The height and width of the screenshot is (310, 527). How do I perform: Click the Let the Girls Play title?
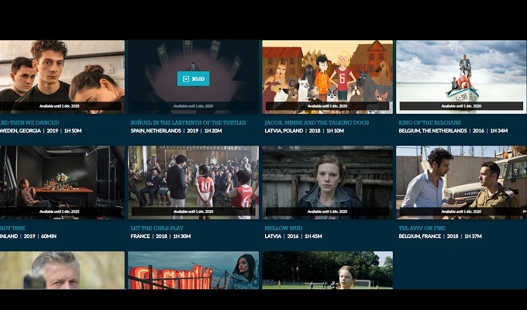coord(157,229)
